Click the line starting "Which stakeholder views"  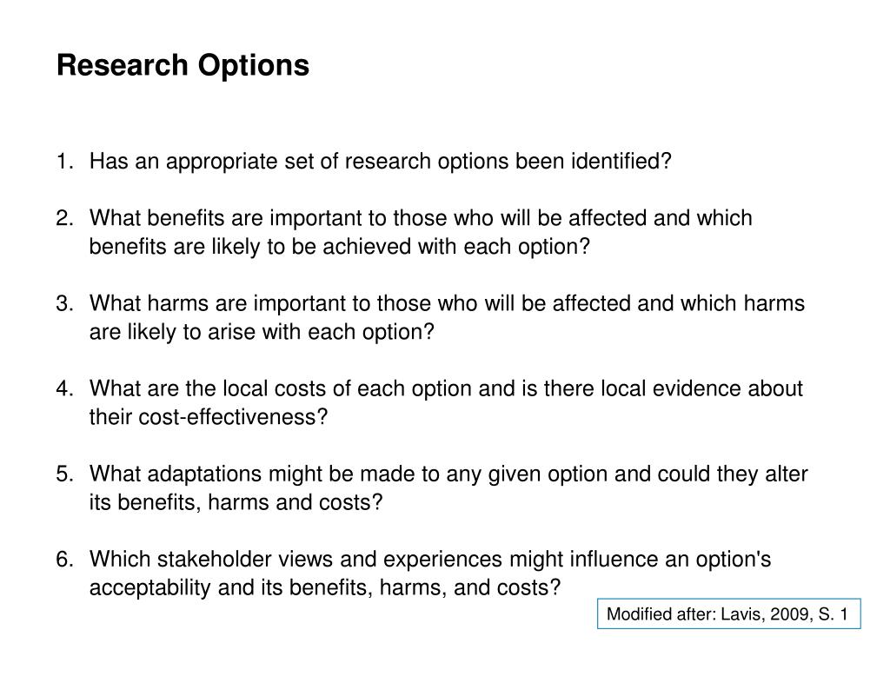(x=430, y=560)
